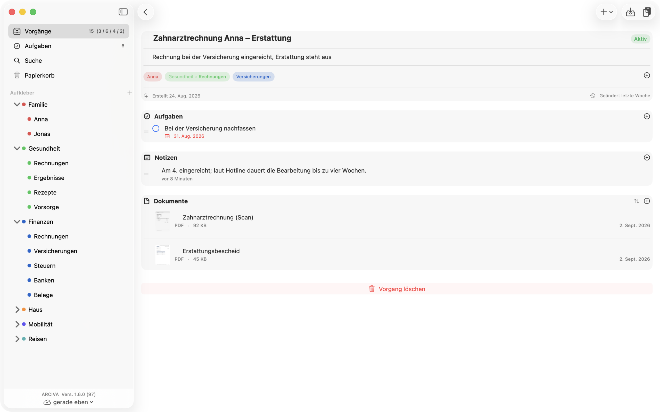Expand the Haus sticker group

coord(17,310)
